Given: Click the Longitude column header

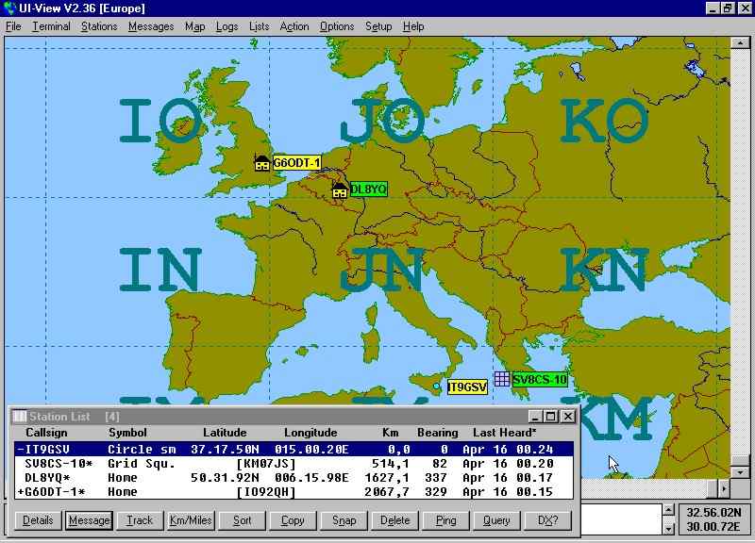Looking at the screenshot, I should click(310, 433).
